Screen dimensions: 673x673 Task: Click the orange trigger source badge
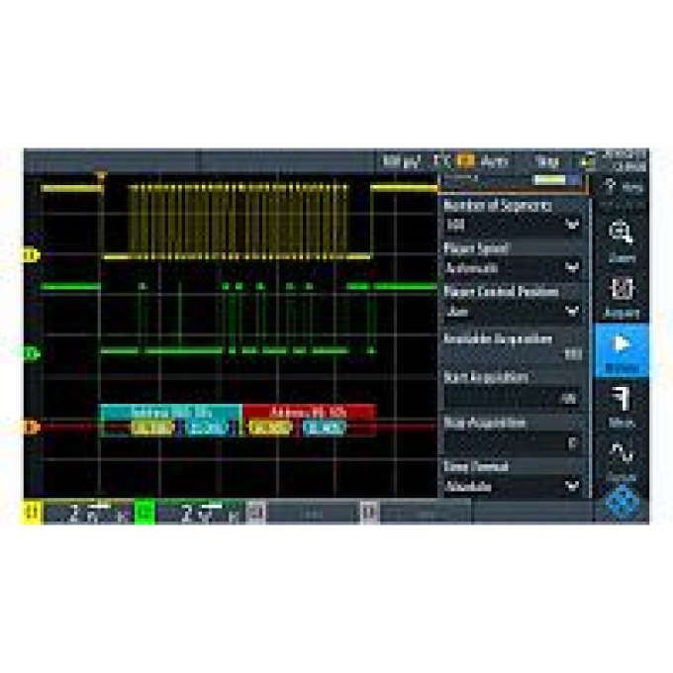pos(466,161)
